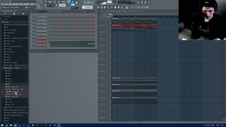226x127 pixels.
Task: Open the graph editor icon in Channel rack
Action: tap(96, 11)
